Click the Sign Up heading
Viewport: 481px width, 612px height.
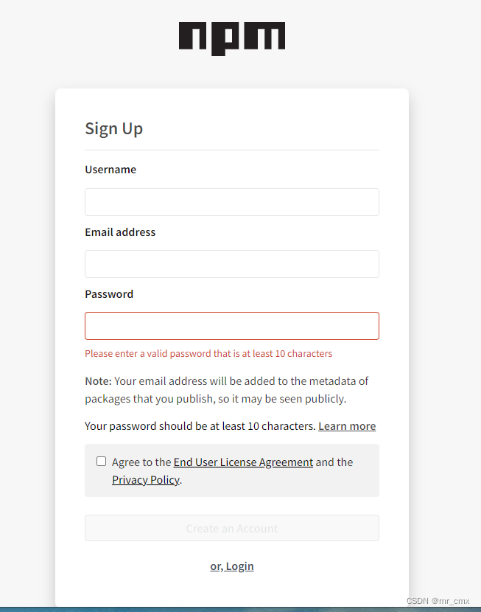(113, 128)
